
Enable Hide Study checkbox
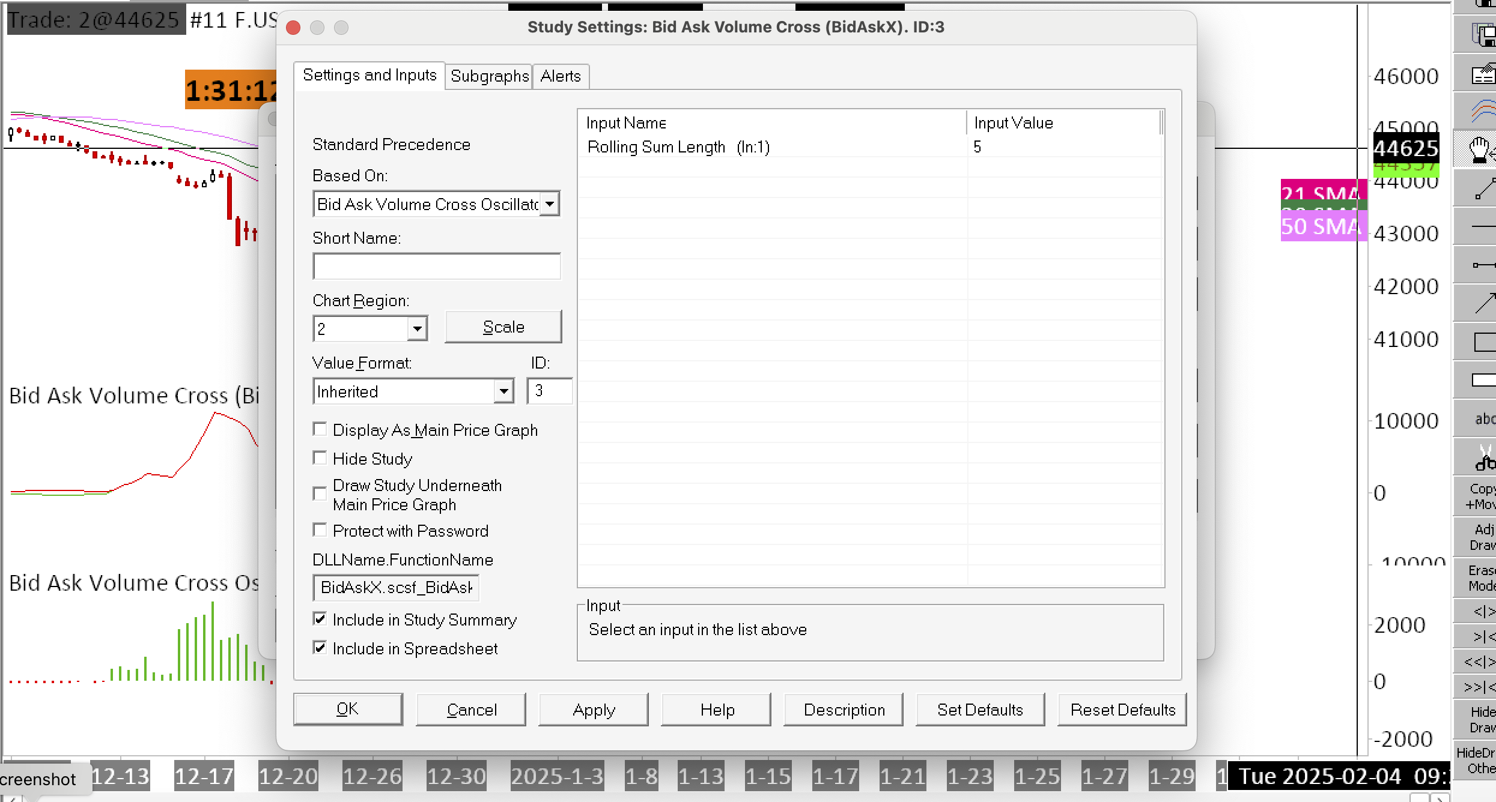coord(320,459)
